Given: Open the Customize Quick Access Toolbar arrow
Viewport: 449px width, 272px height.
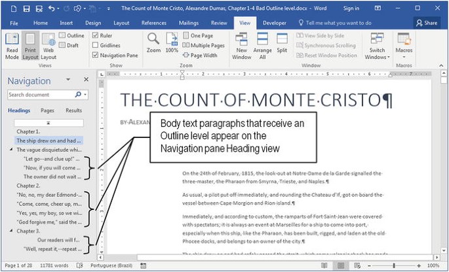Looking at the screenshot, I should tap(109, 9).
